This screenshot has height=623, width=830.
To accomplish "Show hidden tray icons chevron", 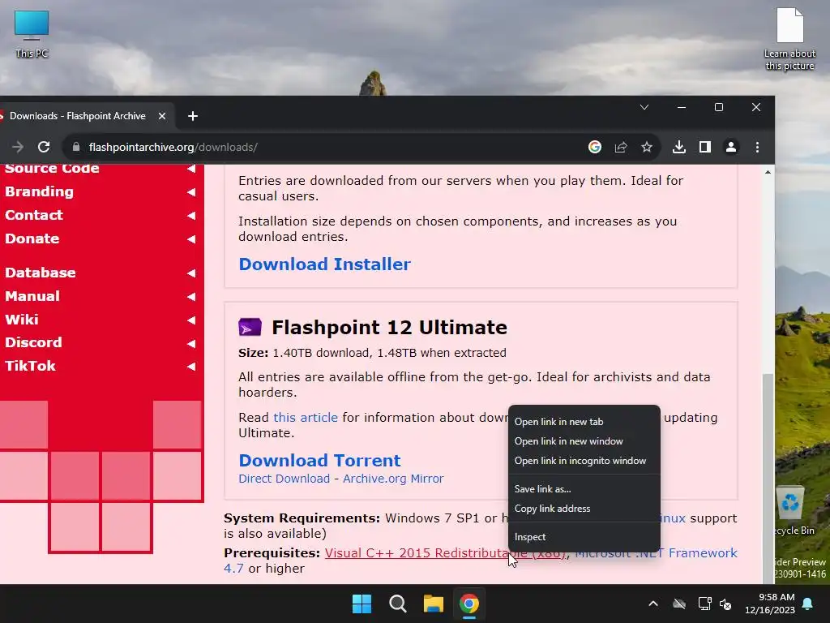I will click(x=653, y=604).
